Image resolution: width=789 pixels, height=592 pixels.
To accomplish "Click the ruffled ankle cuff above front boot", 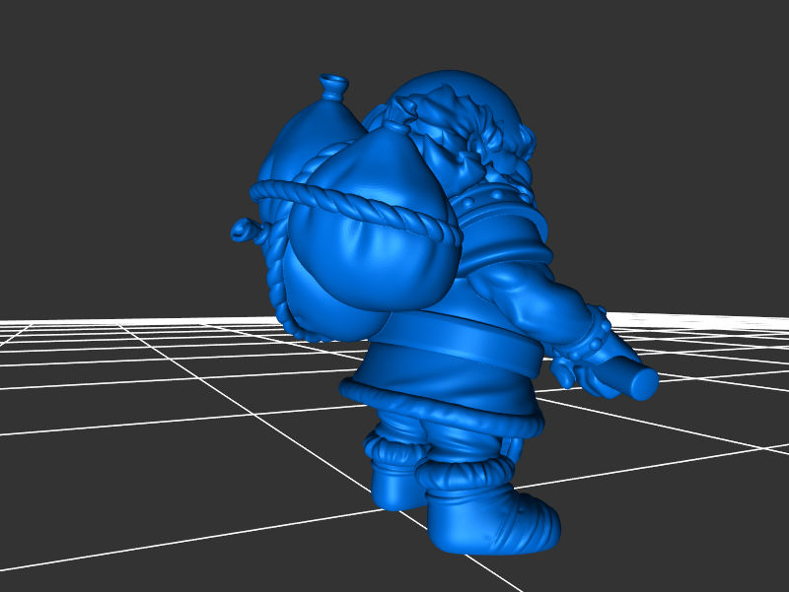I will [x=466, y=475].
